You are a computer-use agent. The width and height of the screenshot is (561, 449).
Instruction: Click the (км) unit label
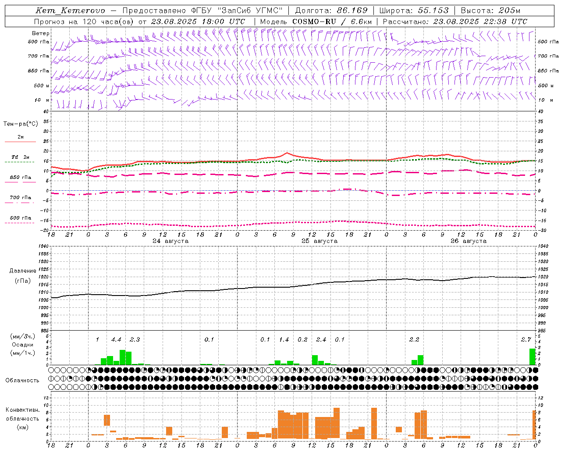click(x=23, y=427)
